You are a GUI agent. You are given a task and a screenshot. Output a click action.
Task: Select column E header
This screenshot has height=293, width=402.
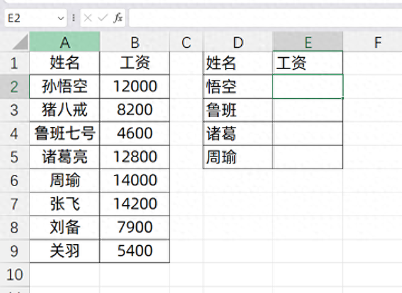coord(308,41)
